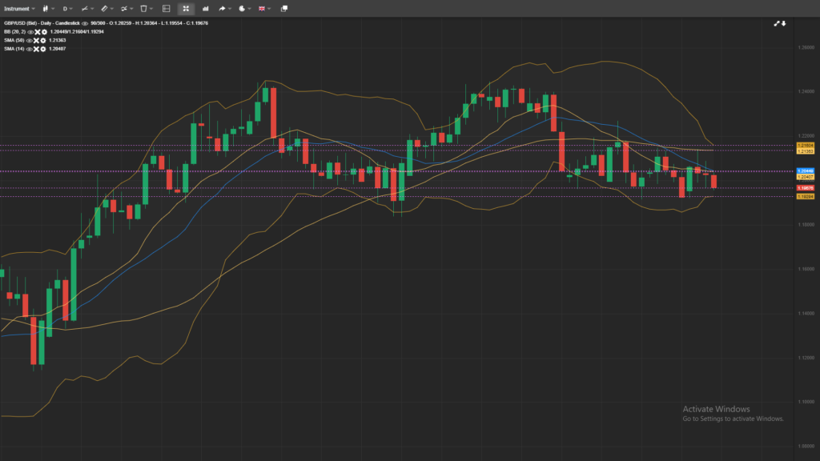The height and width of the screenshot is (461, 820).
Task: Click the SMA (50) indicator label
Action: [x=14, y=40]
